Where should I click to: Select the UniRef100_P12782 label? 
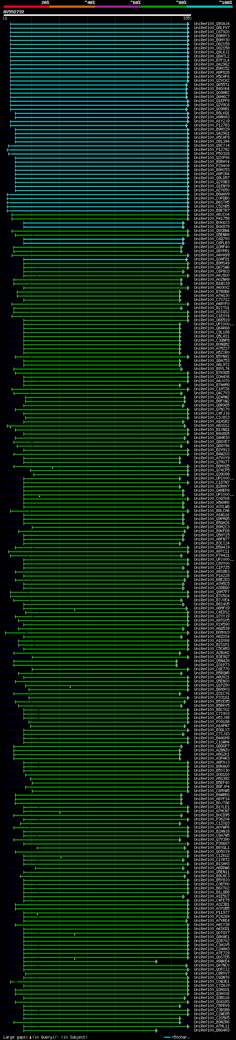(212, 150)
